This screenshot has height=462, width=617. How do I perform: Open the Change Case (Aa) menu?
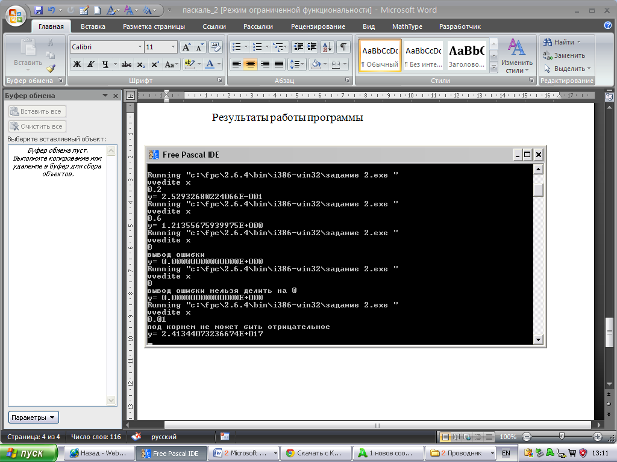(171, 64)
